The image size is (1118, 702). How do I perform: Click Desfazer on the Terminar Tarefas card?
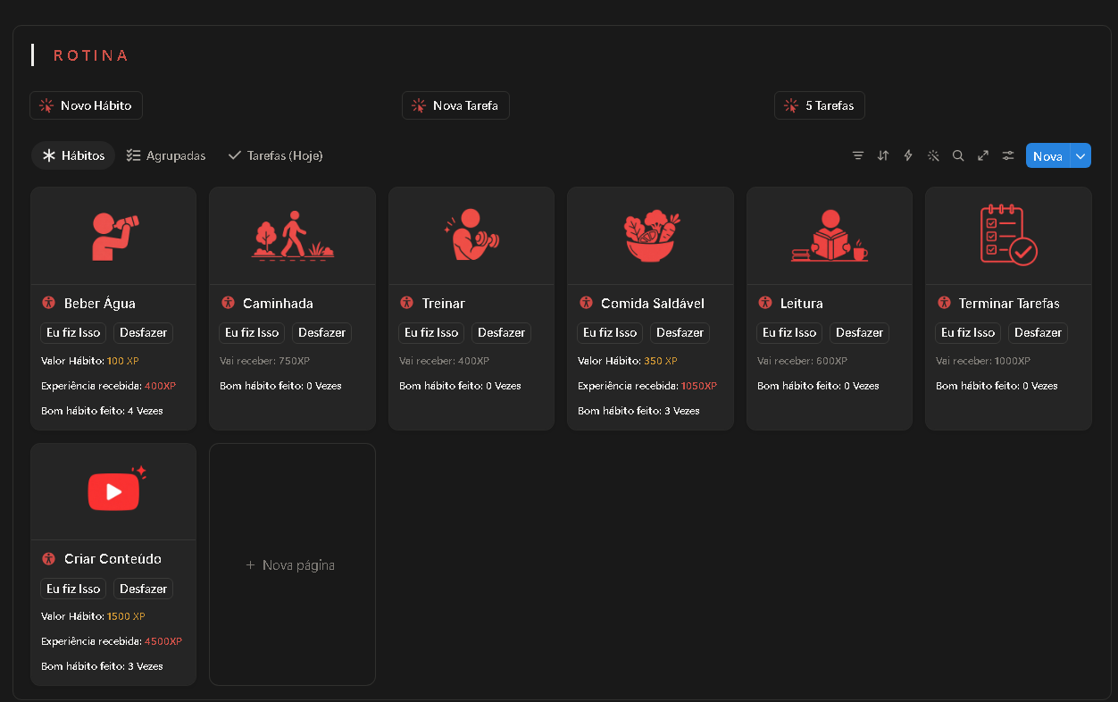coord(1038,332)
